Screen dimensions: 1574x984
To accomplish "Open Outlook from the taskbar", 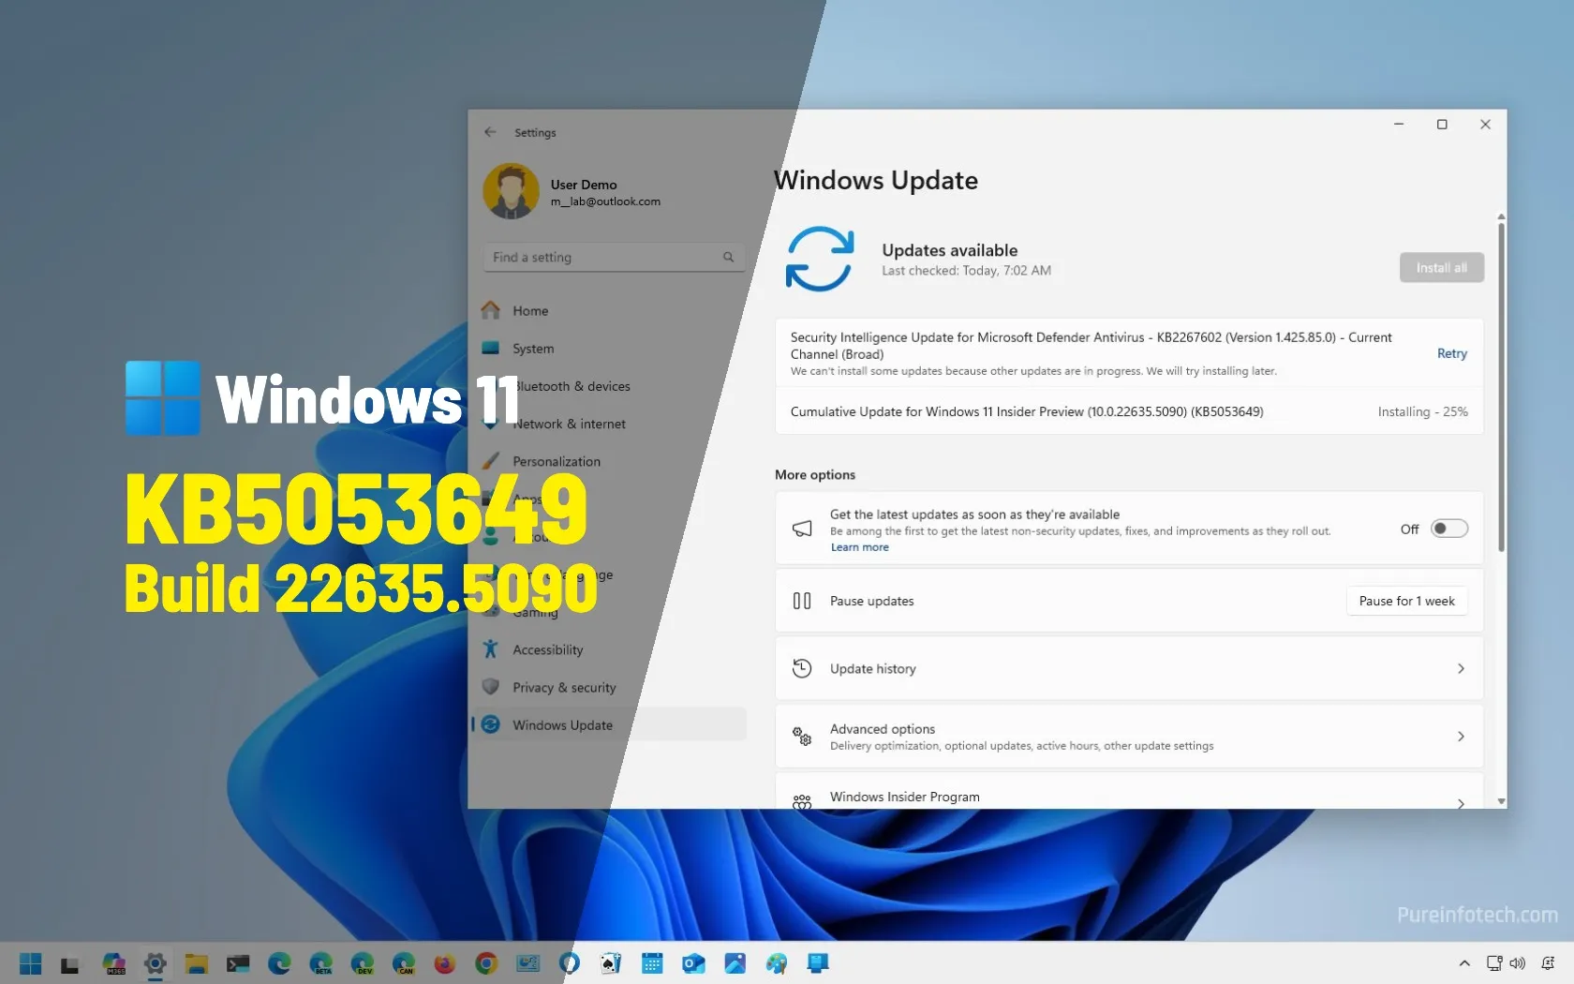I will click(x=693, y=963).
